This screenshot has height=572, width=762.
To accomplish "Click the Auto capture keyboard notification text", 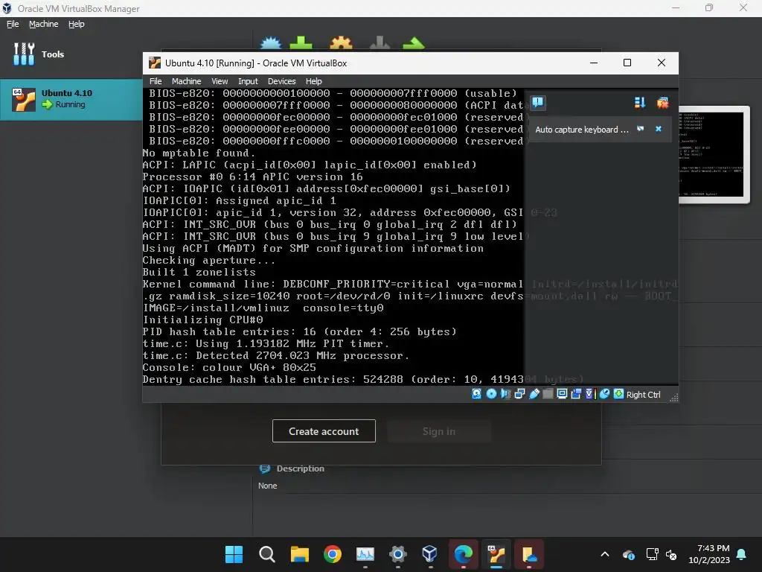I will pyautogui.click(x=582, y=130).
